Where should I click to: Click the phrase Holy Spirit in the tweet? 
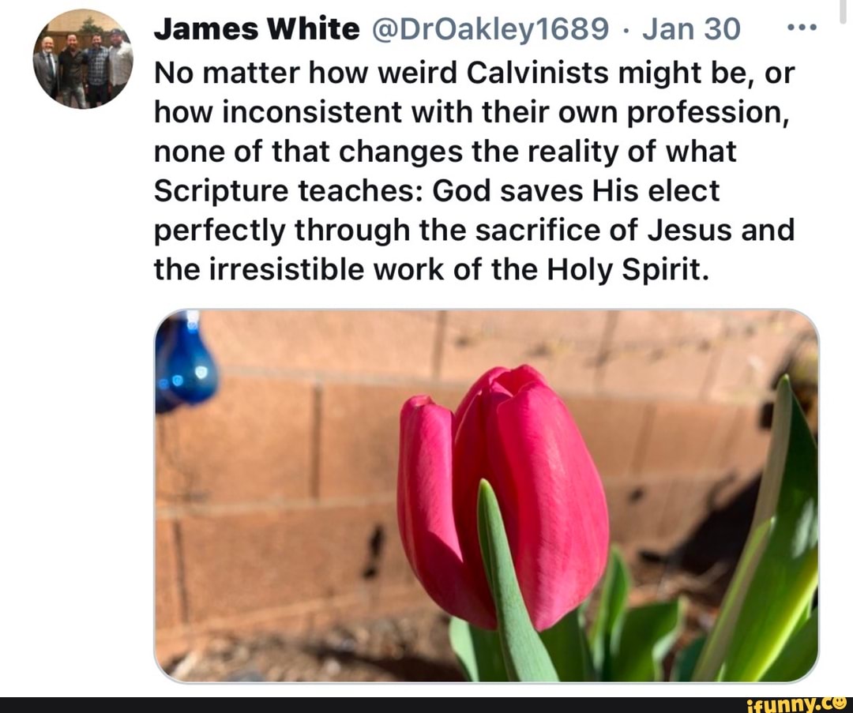[629, 270]
